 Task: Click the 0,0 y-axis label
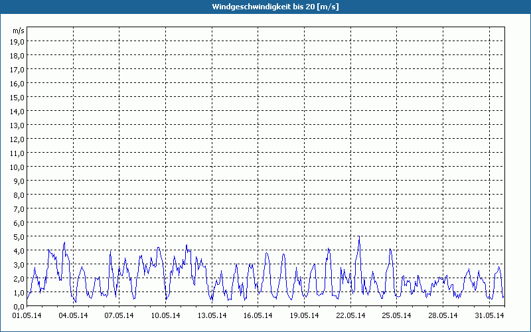19,307
